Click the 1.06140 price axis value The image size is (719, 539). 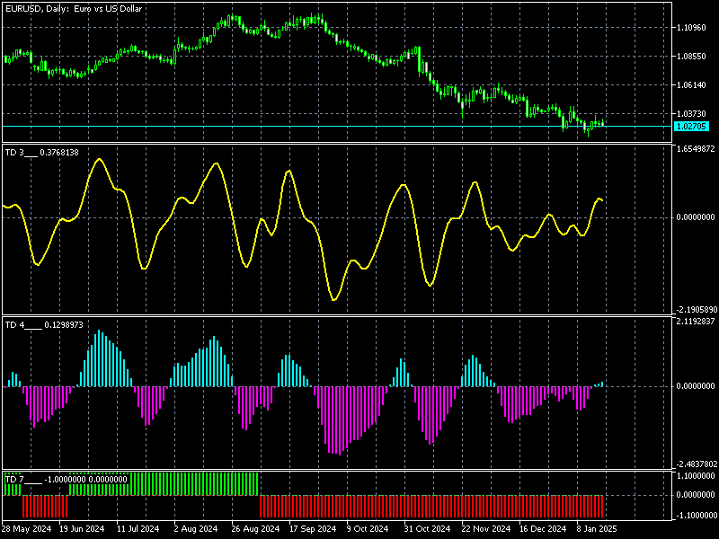tap(691, 85)
